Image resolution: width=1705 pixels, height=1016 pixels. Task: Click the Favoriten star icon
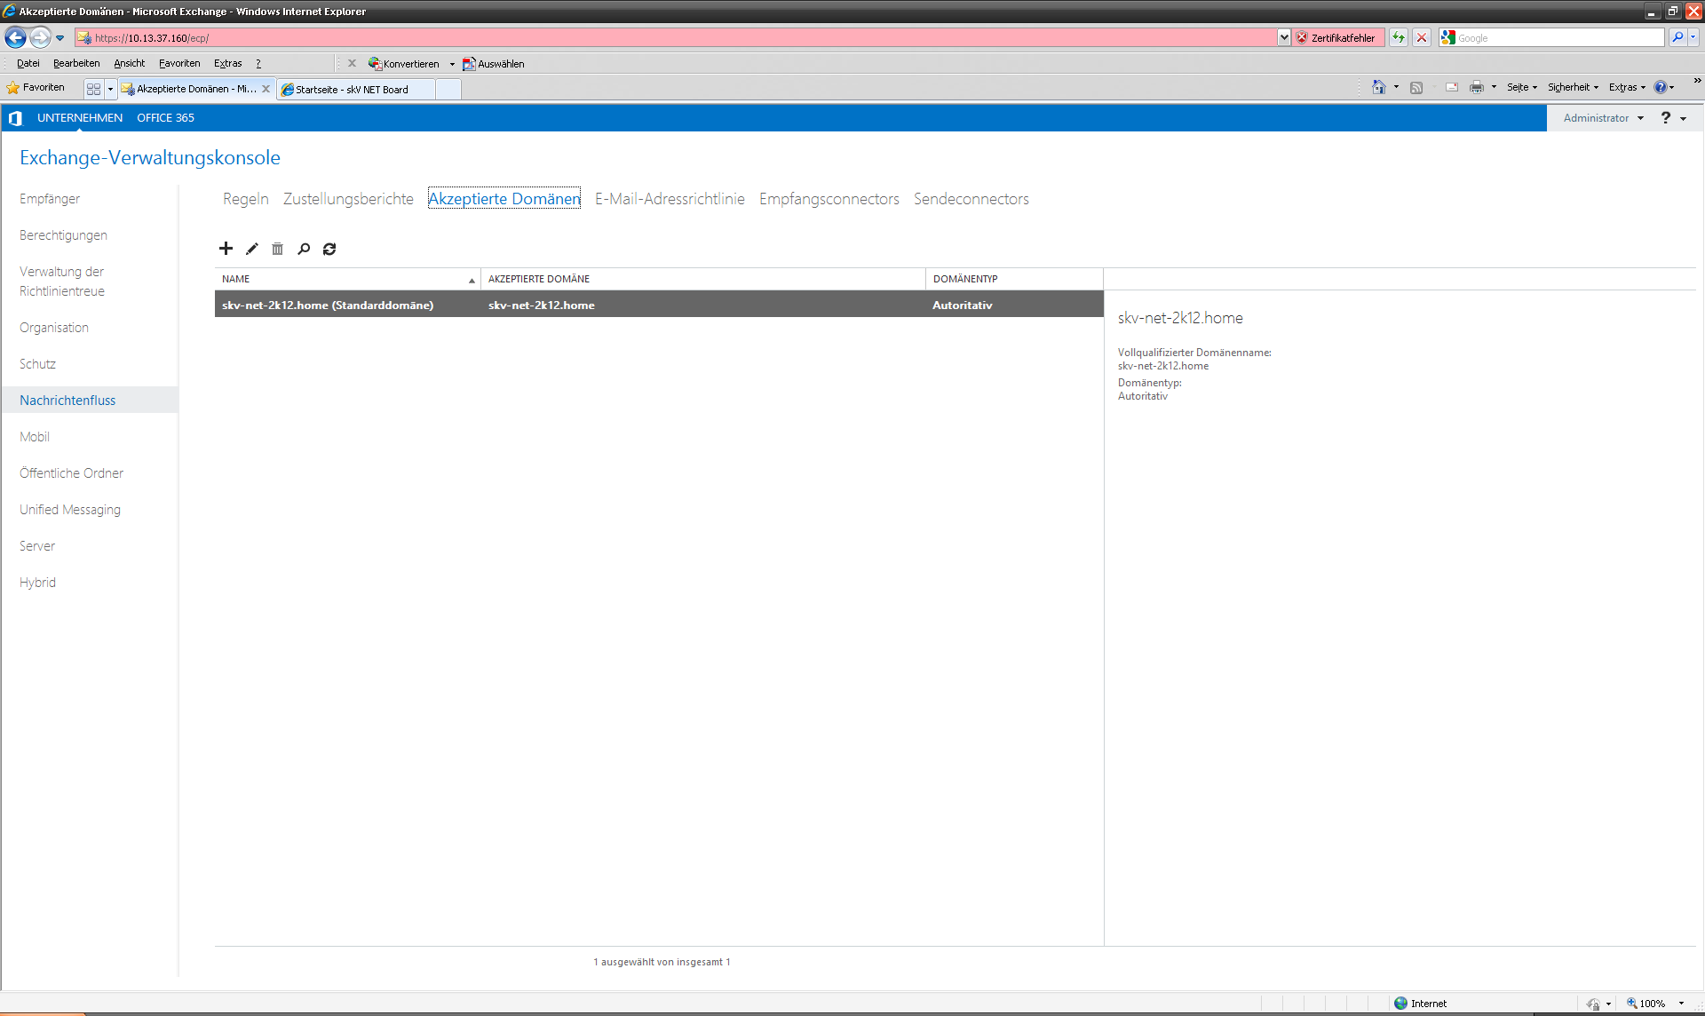click(13, 88)
